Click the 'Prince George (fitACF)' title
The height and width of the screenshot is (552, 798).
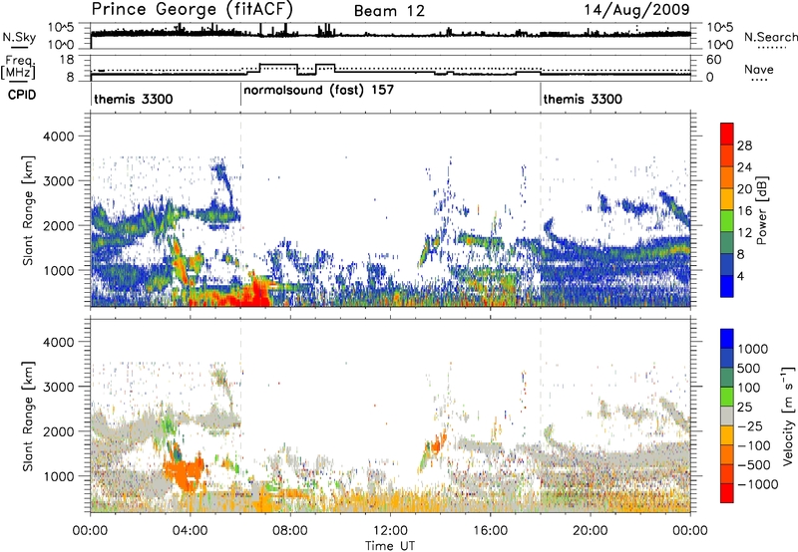[x=192, y=10]
